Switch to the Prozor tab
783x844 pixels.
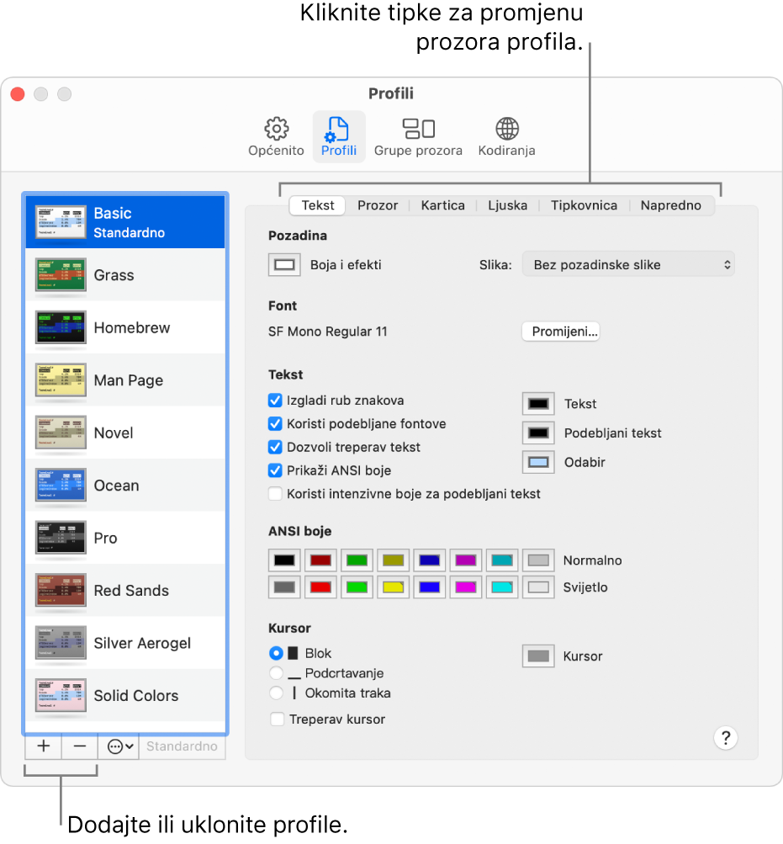pos(378,205)
